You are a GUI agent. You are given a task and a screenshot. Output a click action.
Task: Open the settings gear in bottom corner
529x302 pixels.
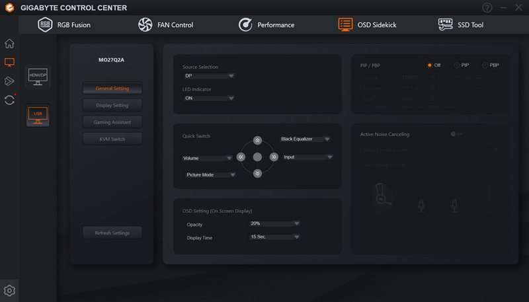(x=9, y=291)
